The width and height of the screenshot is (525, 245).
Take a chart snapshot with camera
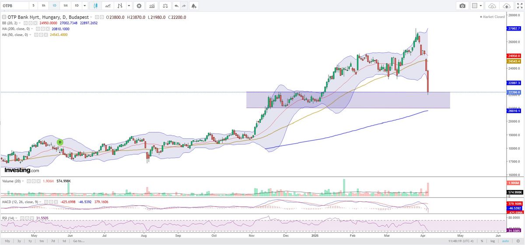tap(462, 6)
